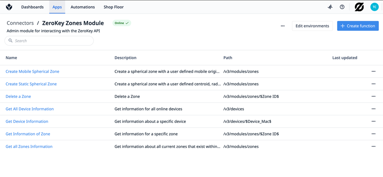Click the Delete a Zone path cell
The width and height of the screenshot is (383, 177).
[x=251, y=96]
